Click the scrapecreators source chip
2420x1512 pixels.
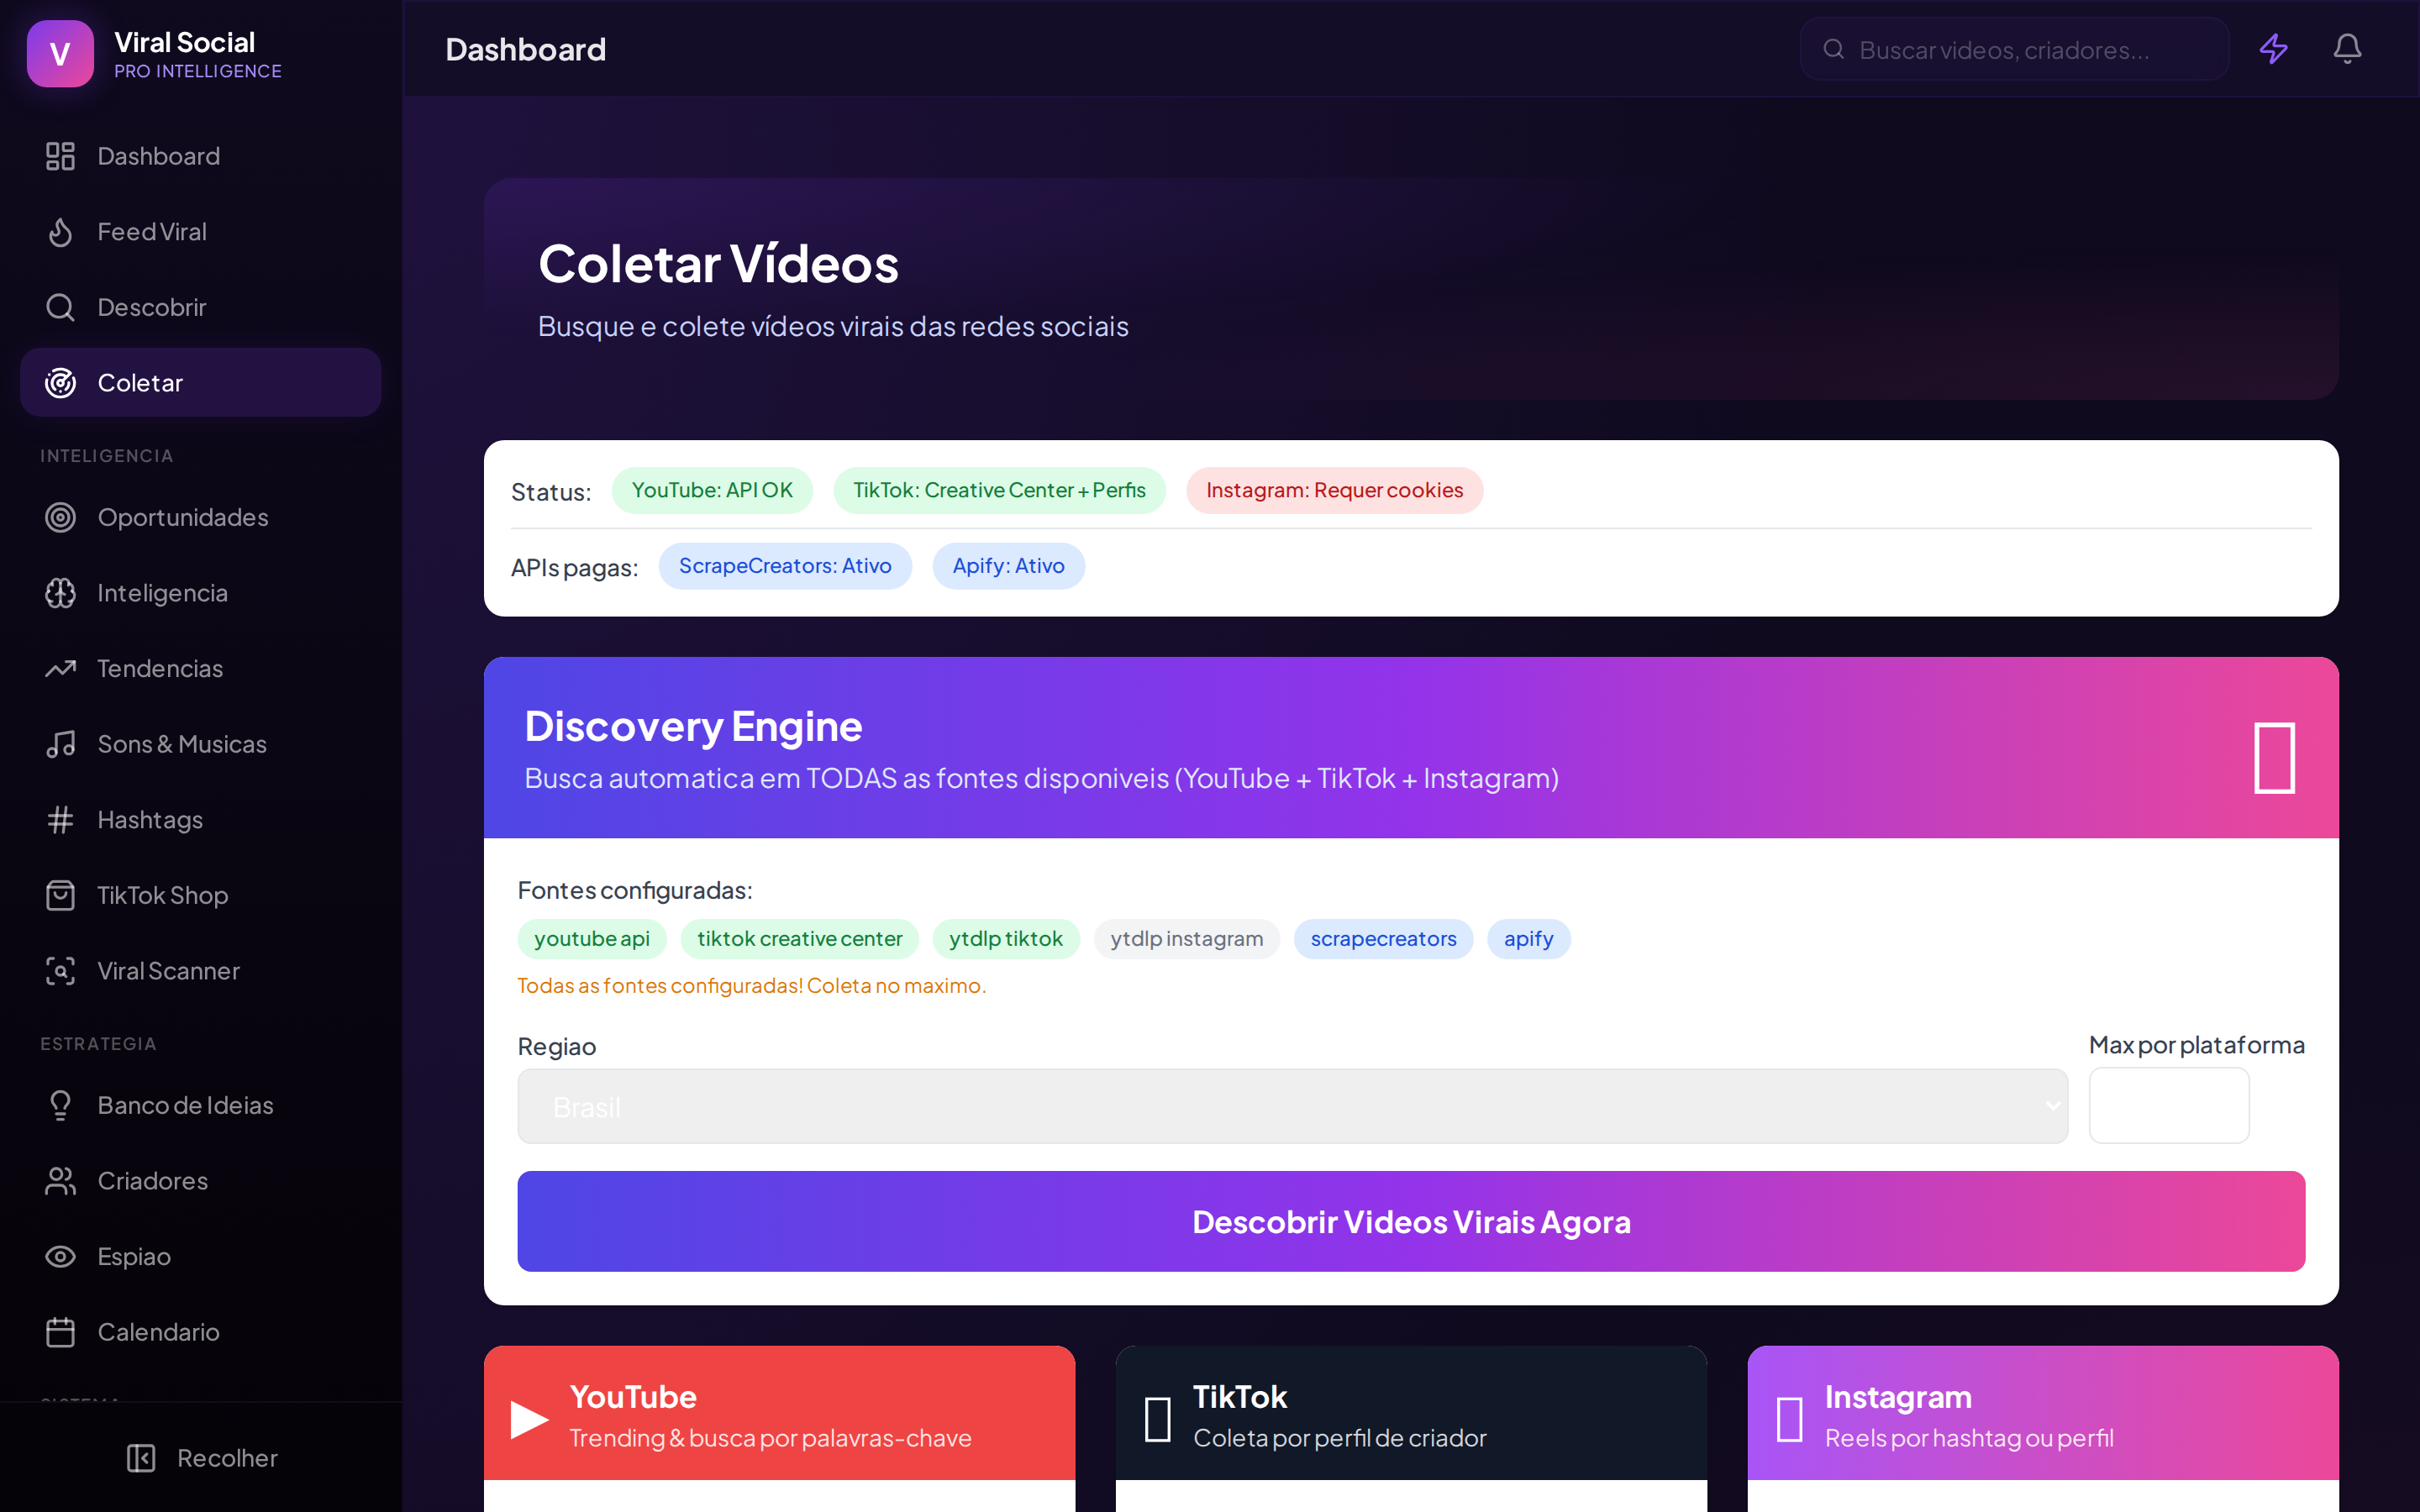[1383, 939]
